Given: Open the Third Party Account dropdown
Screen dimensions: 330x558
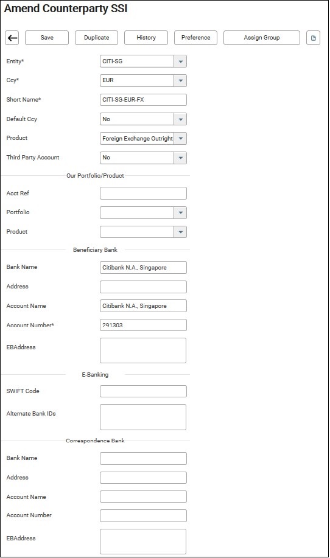Looking at the screenshot, I should coord(180,158).
